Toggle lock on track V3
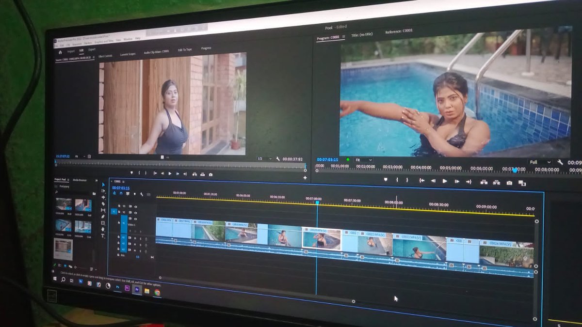The height and width of the screenshot is (327, 582). (x=119, y=205)
